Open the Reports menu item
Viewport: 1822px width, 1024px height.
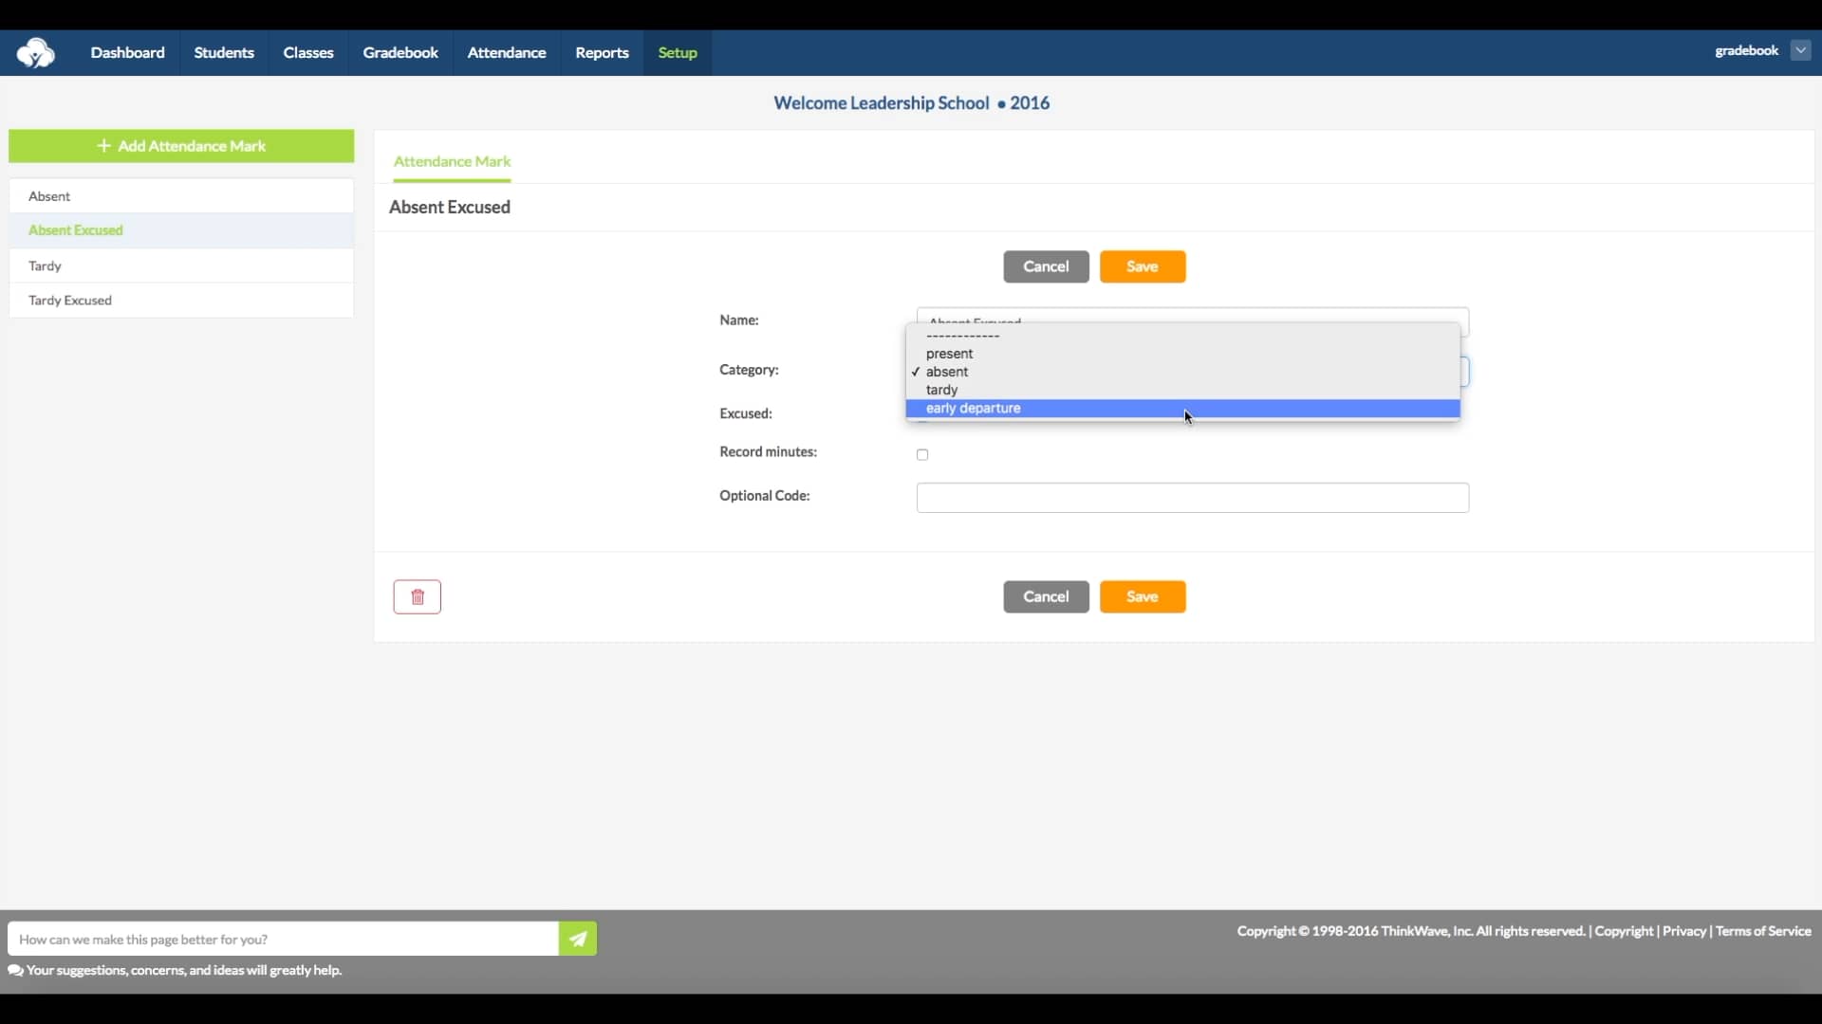[x=602, y=52]
